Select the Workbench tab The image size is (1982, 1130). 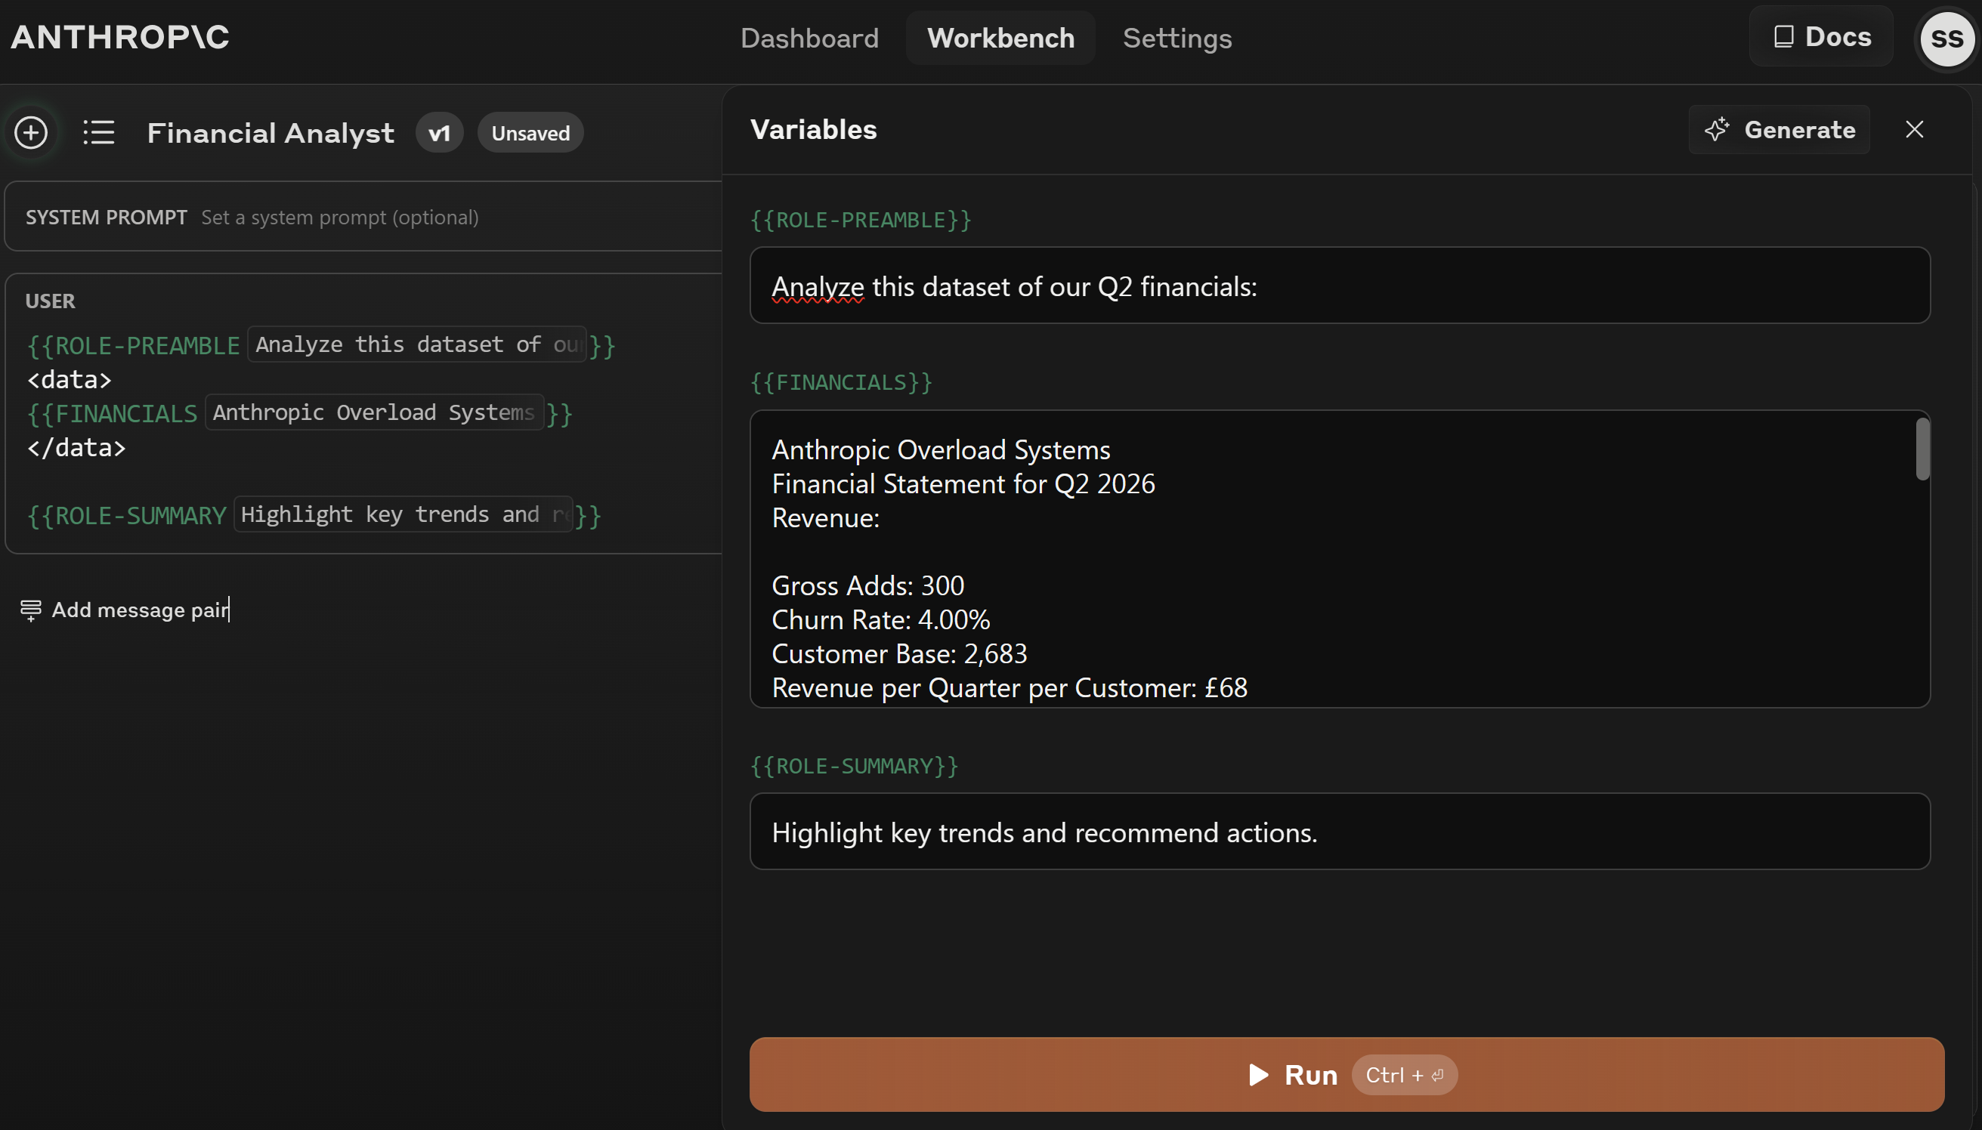pyautogui.click(x=1000, y=38)
